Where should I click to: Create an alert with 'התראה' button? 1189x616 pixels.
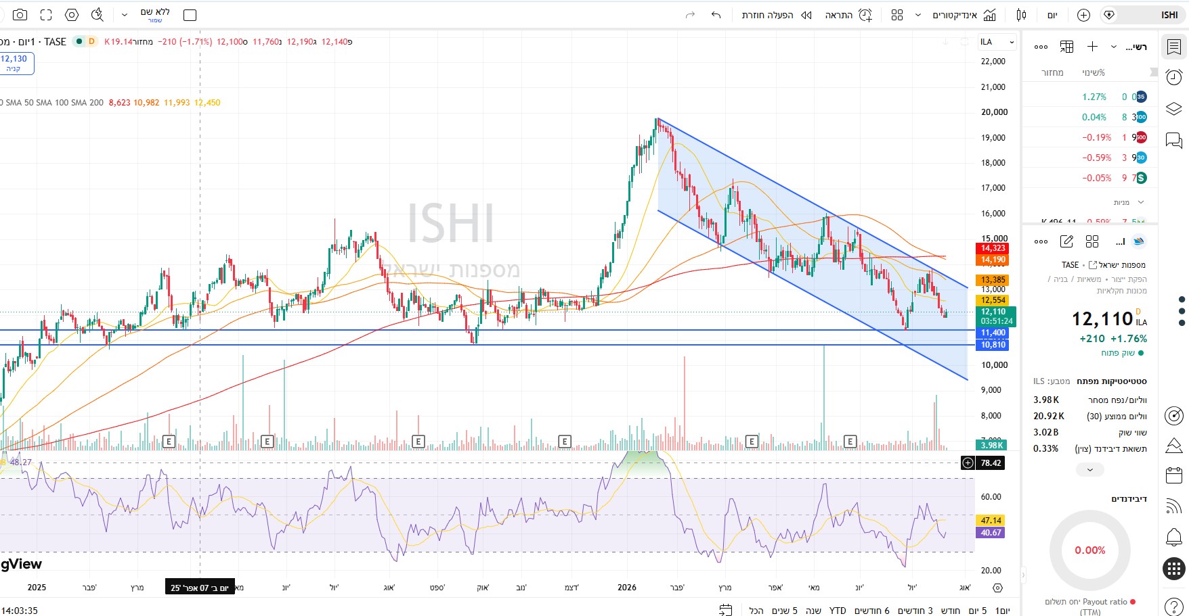click(848, 15)
